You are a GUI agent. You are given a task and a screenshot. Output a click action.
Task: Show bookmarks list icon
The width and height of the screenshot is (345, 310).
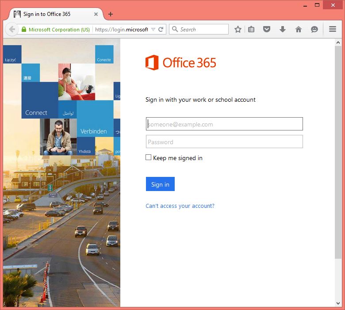[x=251, y=29]
